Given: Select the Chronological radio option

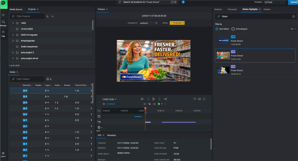Looking at the screenshot, I should pos(233,29).
